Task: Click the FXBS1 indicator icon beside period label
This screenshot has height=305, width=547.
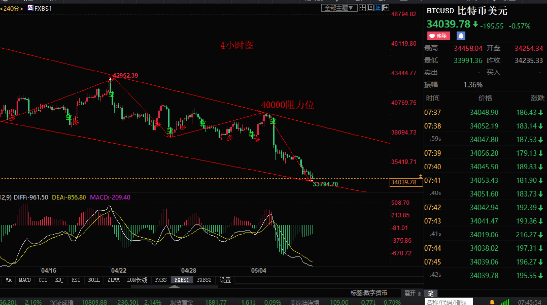Action: click(30, 8)
